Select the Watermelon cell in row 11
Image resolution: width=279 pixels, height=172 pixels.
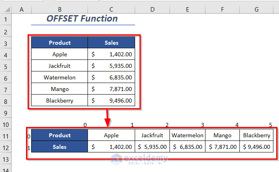point(187,135)
